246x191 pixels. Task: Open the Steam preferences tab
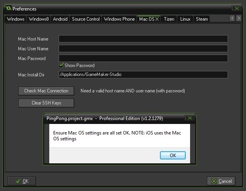(x=202, y=19)
